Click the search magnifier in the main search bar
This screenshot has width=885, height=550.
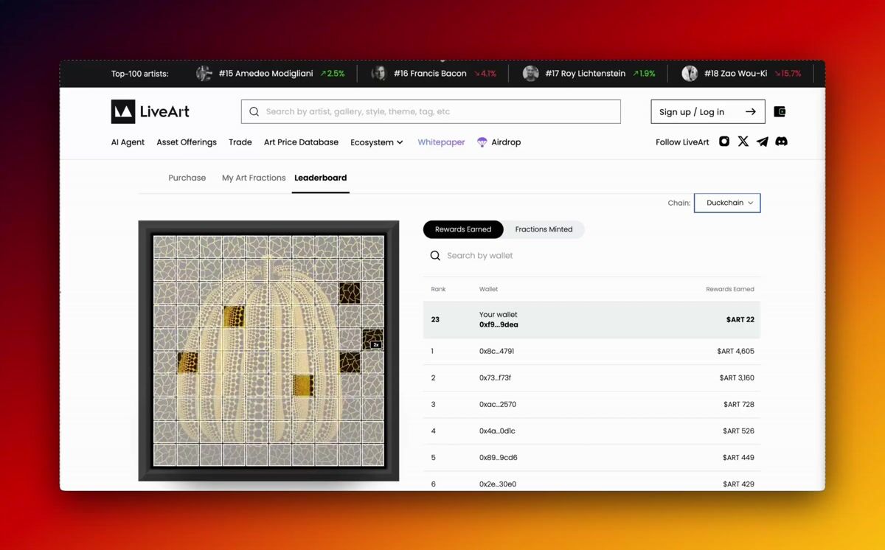tap(254, 112)
